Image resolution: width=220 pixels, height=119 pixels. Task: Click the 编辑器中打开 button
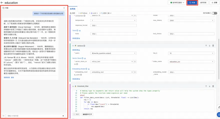point(87,114)
